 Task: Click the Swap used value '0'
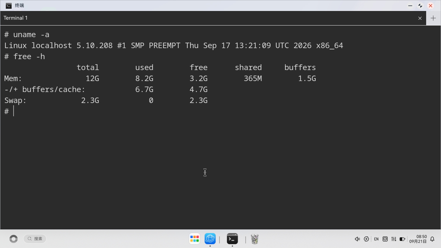point(151,100)
